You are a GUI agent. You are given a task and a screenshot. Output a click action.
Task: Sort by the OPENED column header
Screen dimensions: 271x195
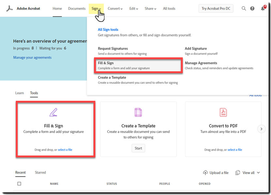(204, 184)
